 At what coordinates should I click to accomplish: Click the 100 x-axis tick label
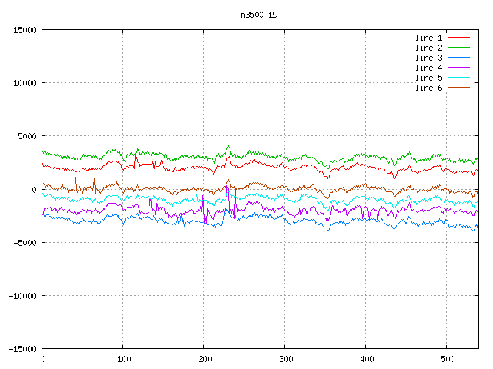point(123,359)
